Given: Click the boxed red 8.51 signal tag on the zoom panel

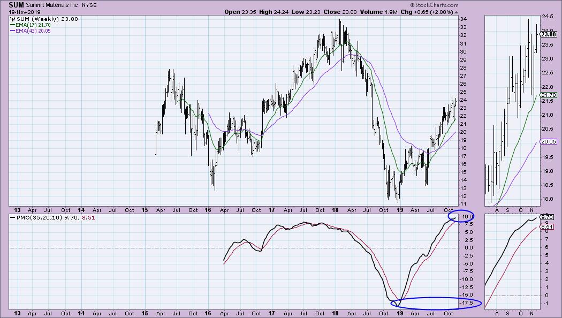Looking at the screenshot, I should [x=547, y=226].
